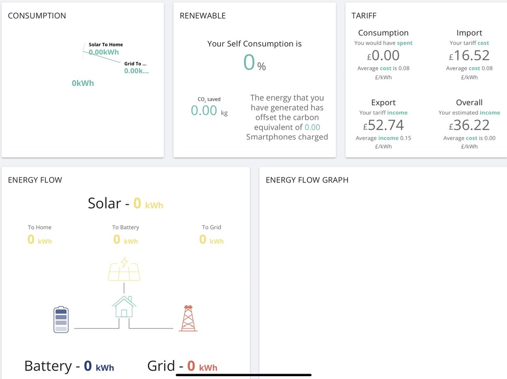
Task: Click the 0kWh consumption total
Action: click(x=83, y=83)
